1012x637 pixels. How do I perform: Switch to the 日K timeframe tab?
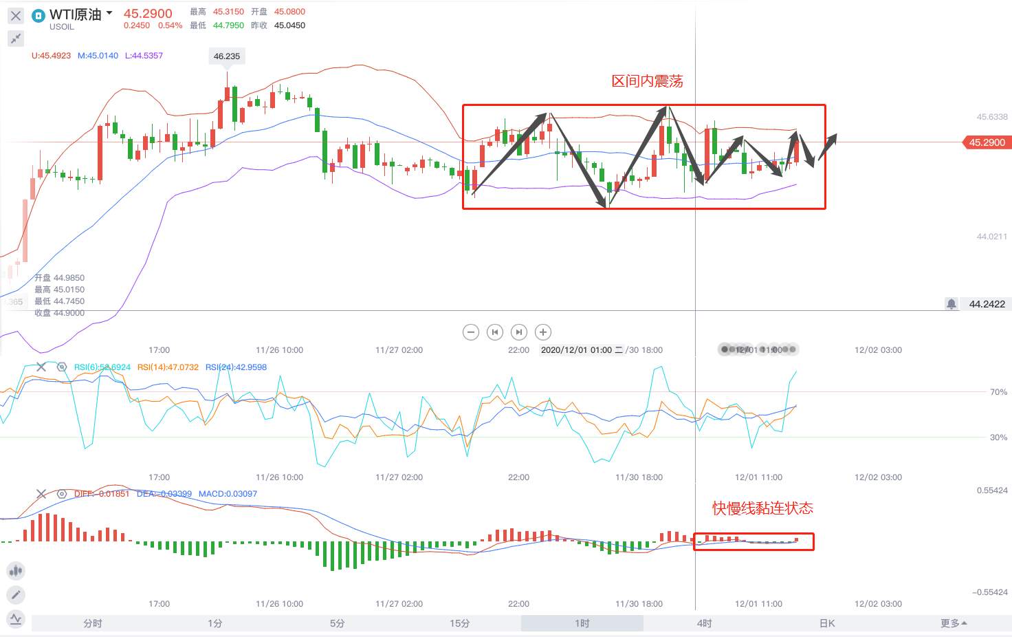tap(827, 623)
